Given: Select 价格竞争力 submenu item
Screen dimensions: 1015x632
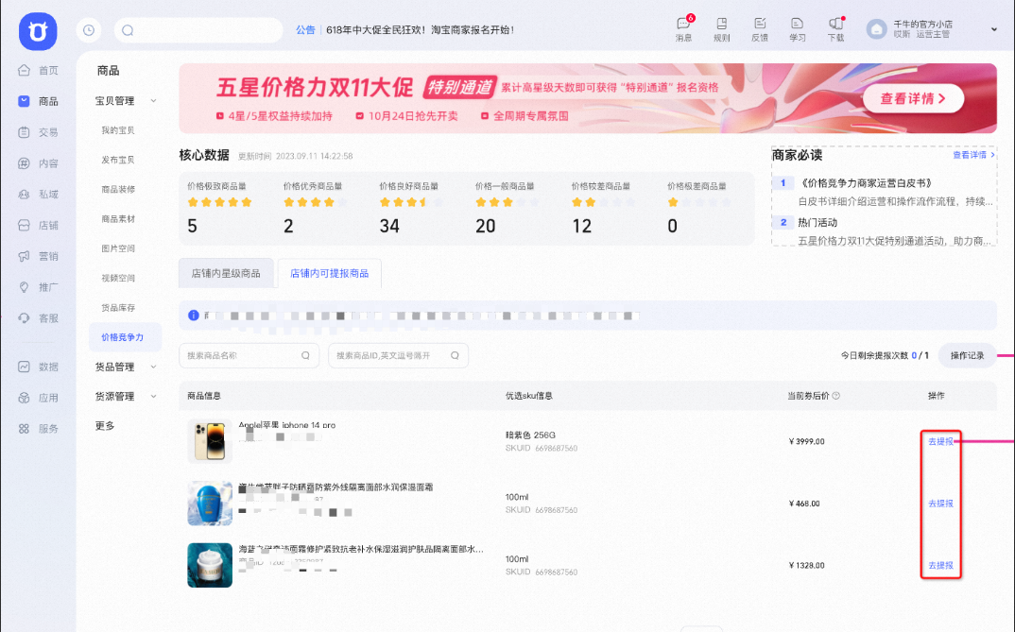Looking at the screenshot, I should coord(125,337).
